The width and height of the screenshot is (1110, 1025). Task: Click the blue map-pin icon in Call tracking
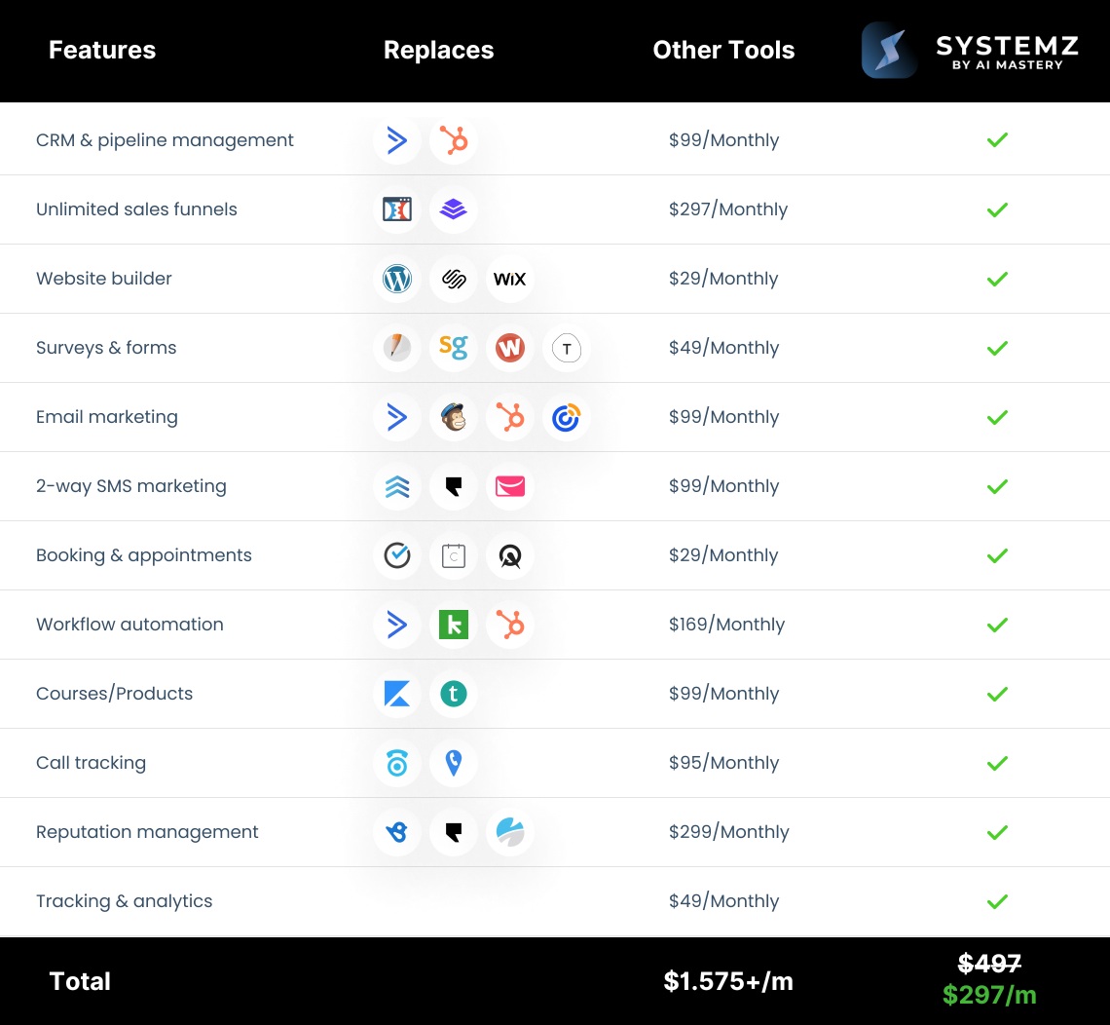(x=453, y=763)
